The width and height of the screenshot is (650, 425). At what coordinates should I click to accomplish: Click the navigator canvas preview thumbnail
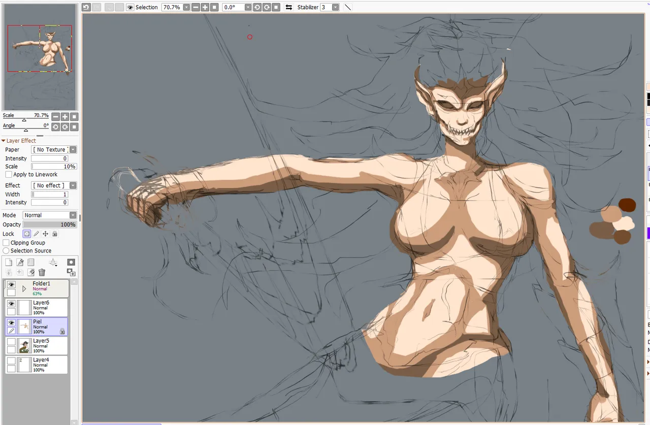pos(40,56)
